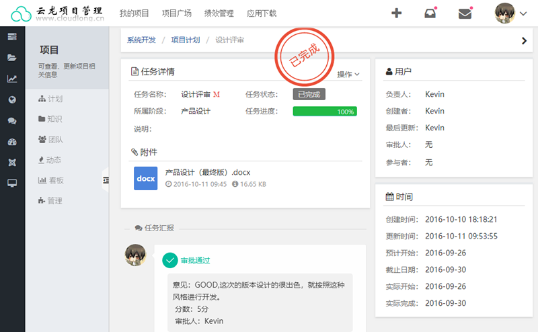This screenshot has height=332, width=538.
Task: Click 创建时间 value 2016-10-10 18:18:21
Action: click(x=461, y=220)
